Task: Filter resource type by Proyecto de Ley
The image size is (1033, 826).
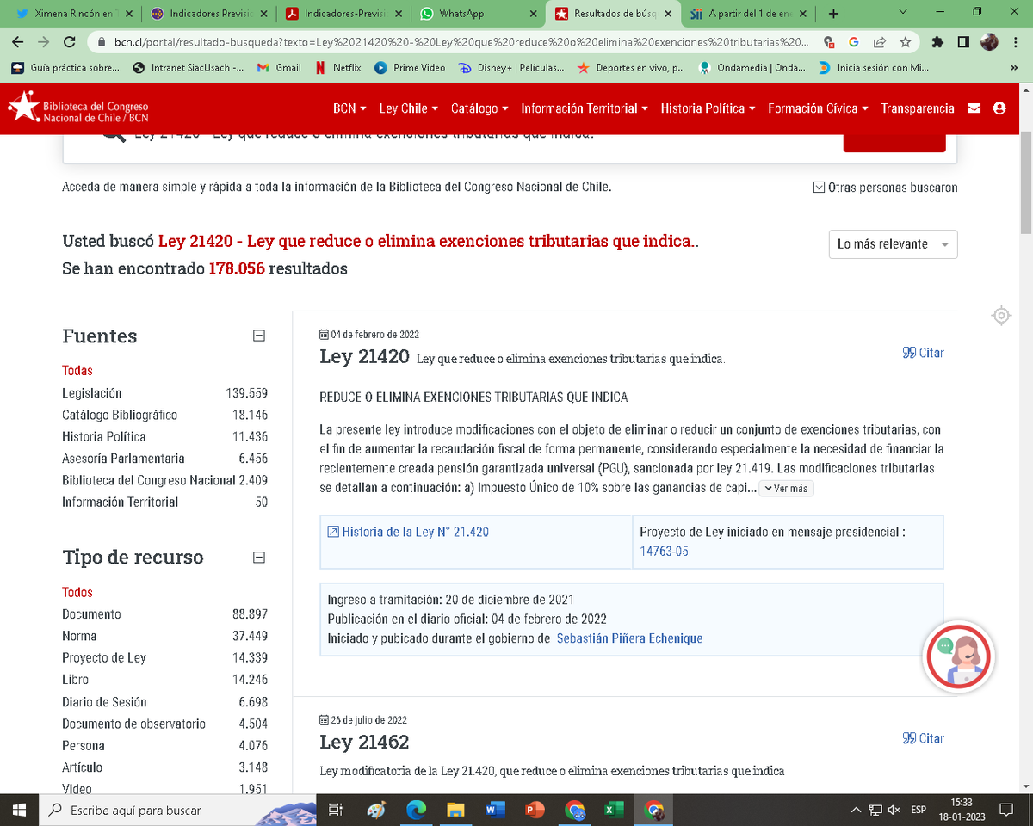Action: pyautogui.click(x=104, y=657)
